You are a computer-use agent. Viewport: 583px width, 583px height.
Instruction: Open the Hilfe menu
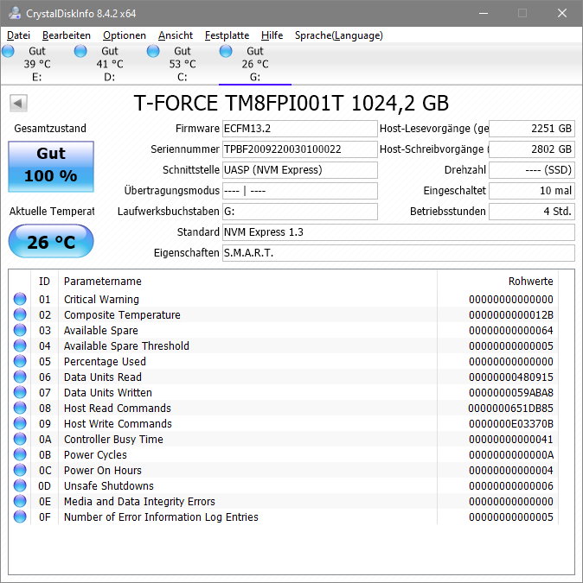pyautogui.click(x=272, y=35)
